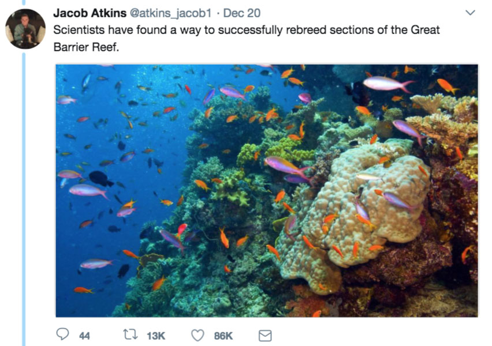Open the Dec 20 timestamp link
The height and width of the screenshot is (346, 492).
point(241,13)
